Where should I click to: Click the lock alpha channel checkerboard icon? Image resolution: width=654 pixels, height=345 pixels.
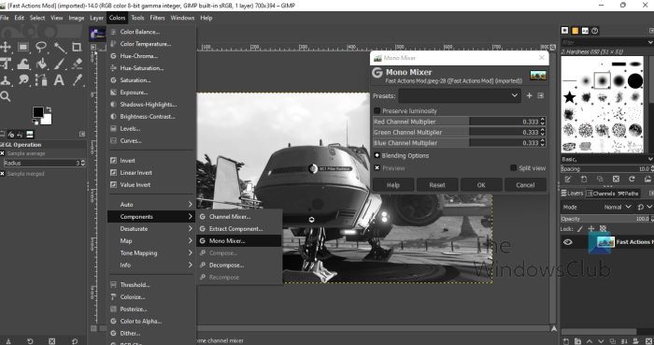coord(603,229)
